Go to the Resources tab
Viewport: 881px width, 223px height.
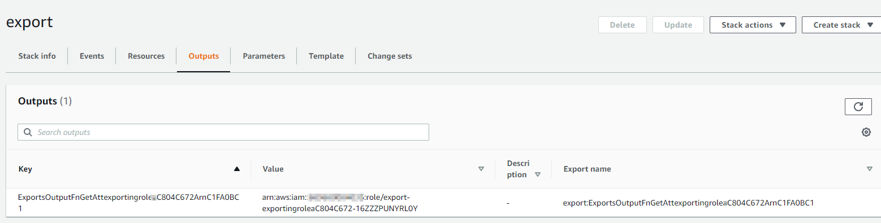tap(146, 56)
